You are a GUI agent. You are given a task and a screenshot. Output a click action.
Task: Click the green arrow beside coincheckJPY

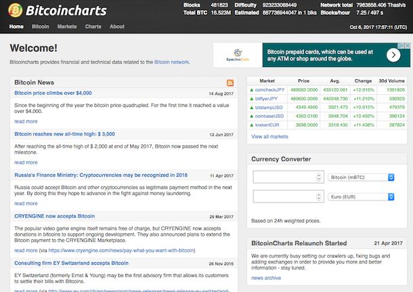(251, 90)
